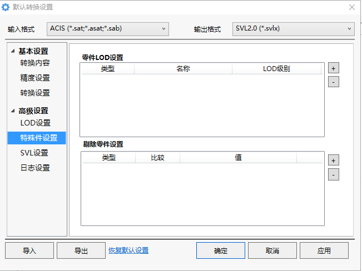Collapse the 高级设置 tree group

(12, 111)
